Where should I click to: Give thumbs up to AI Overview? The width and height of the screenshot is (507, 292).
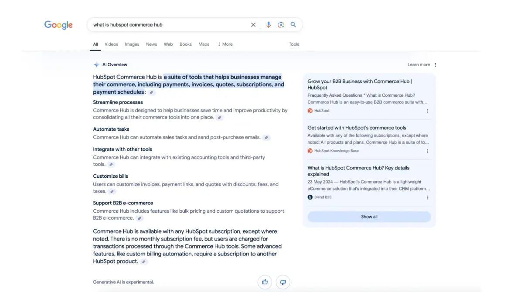[x=265, y=282]
